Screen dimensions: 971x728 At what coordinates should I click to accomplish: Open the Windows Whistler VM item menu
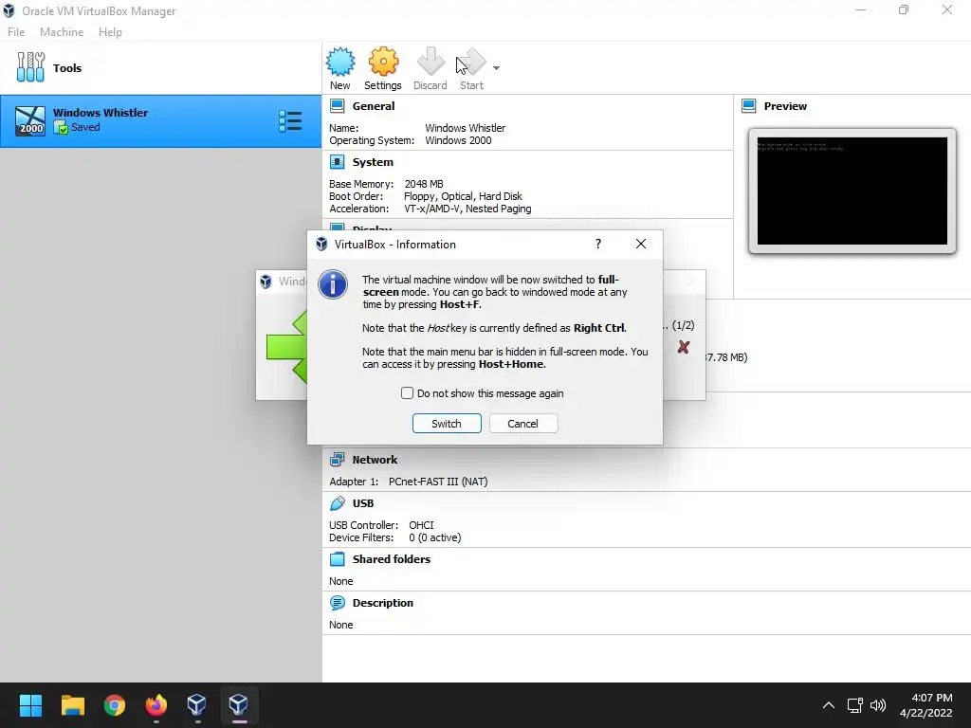coord(290,120)
